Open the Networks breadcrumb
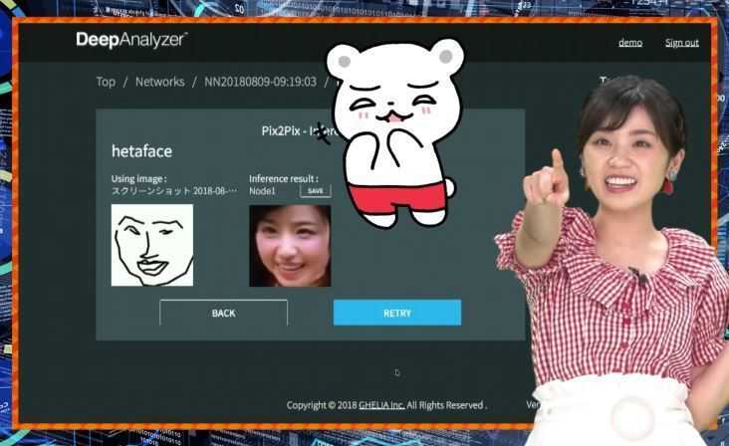The height and width of the screenshot is (446, 729). [160, 82]
